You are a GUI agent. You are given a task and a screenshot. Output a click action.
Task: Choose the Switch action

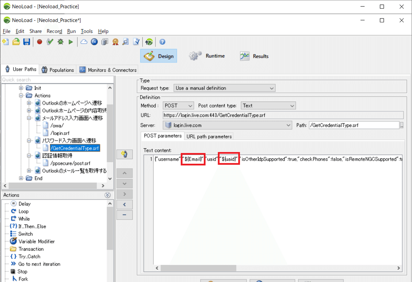click(x=25, y=234)
